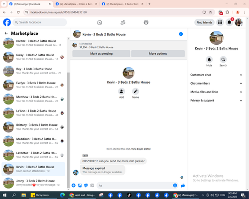Open the Facebook home logo
Image resolution: width=249 pixels, height=199 pixels.
7,22
